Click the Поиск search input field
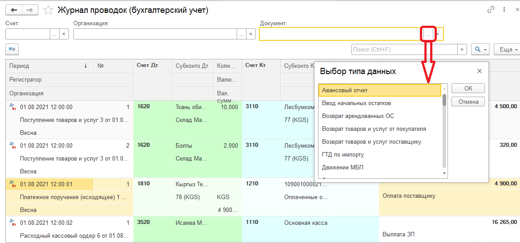 (404, 49)
